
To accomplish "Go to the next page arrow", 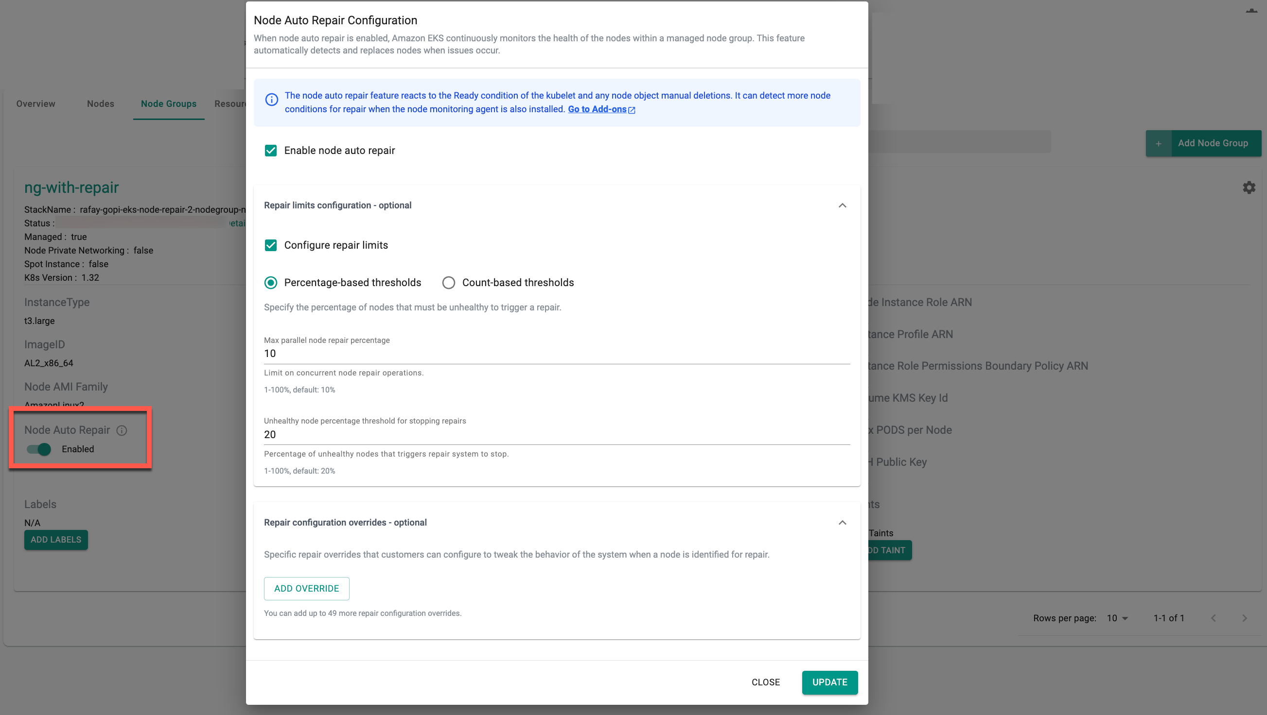I will [1244, 618].
